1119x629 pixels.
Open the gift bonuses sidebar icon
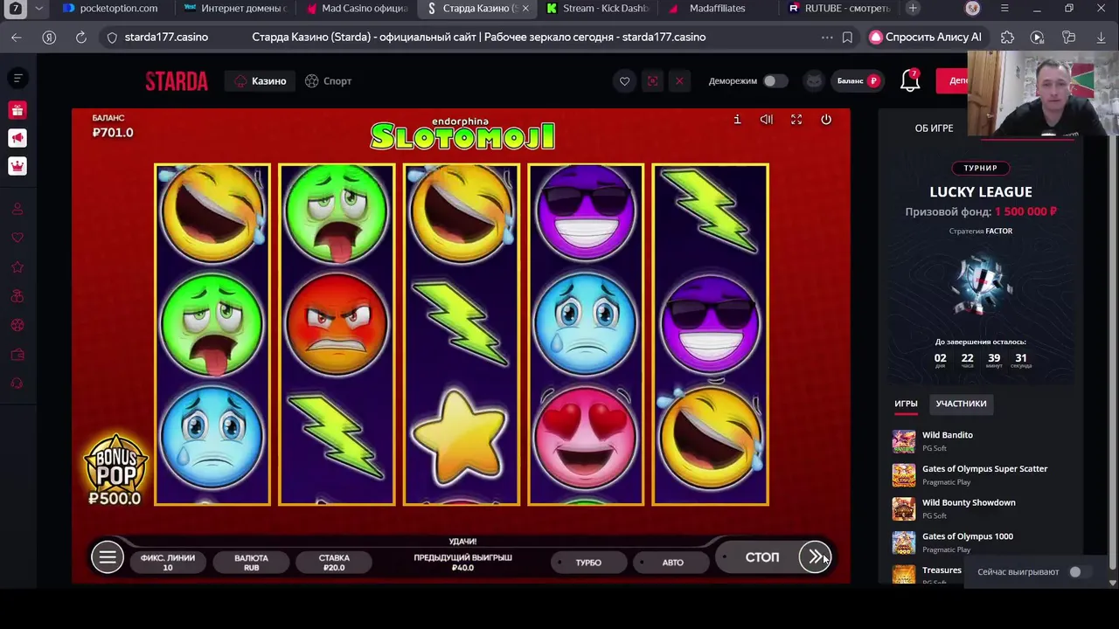click(x=17, y=110)
